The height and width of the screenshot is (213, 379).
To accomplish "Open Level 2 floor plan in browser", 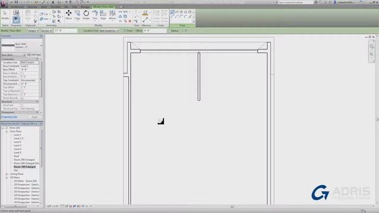I will pyautogui.click(x=17, y=142).
